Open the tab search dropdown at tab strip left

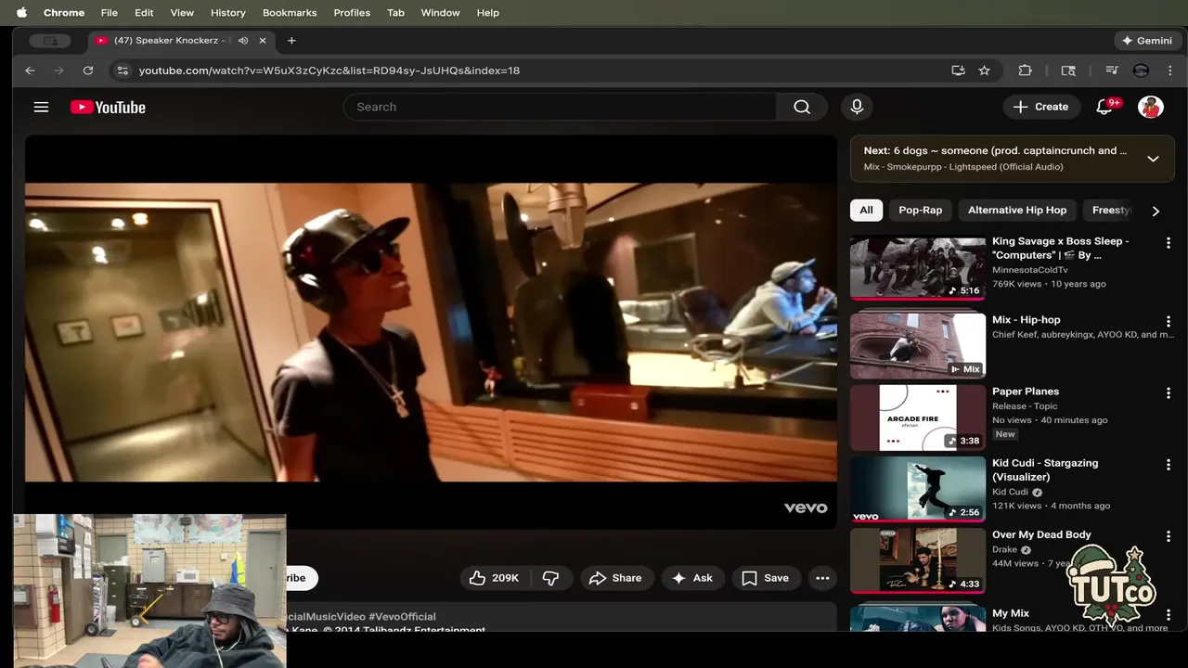pyautogui.click(x=50, y=41)
